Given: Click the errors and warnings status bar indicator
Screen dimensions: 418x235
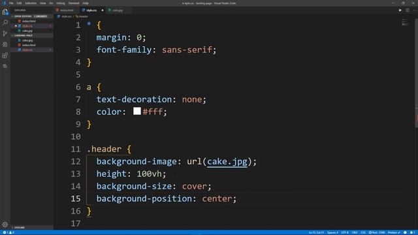Looking at the screenshot, I should (x=8, y=232).
